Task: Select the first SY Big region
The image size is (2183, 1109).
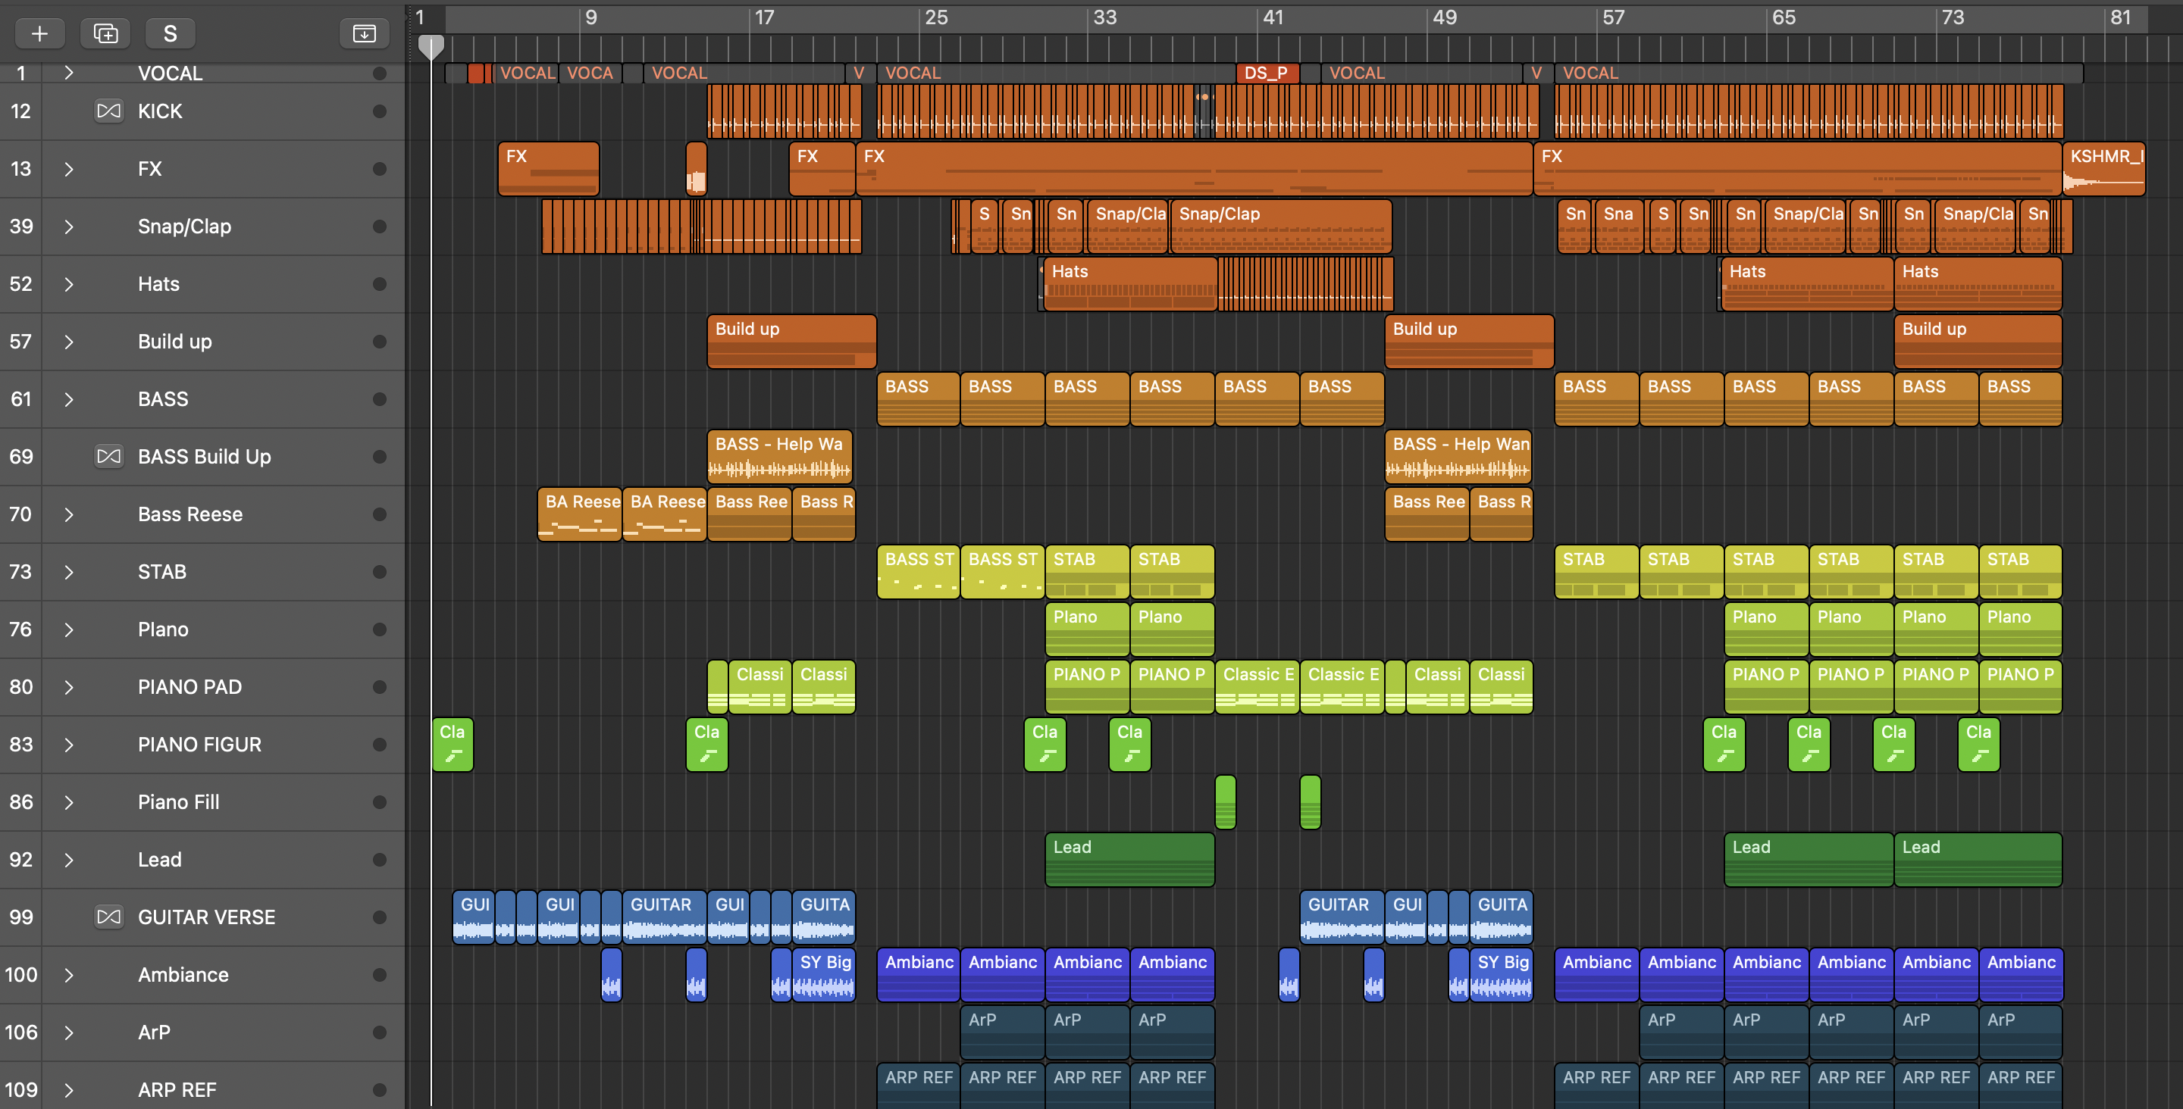Action: 824,975
